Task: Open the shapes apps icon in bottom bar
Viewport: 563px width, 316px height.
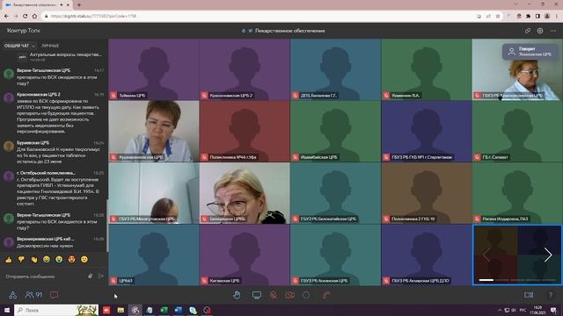Action: coord(12,295)
